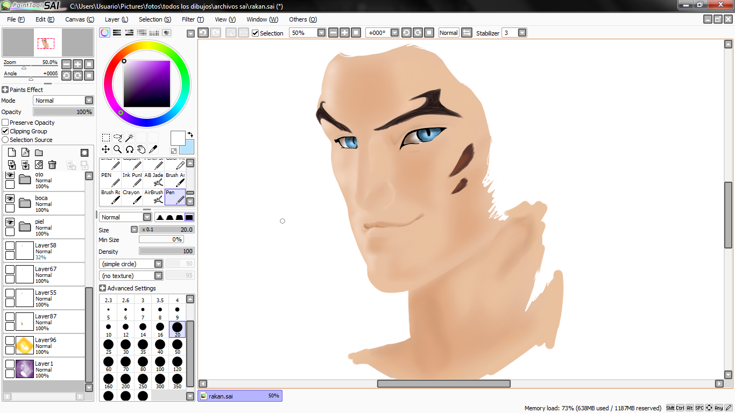Choose the AirBrush tool
Image resolution: width=735 pixels, height=413 pixels.
(156, 197)
